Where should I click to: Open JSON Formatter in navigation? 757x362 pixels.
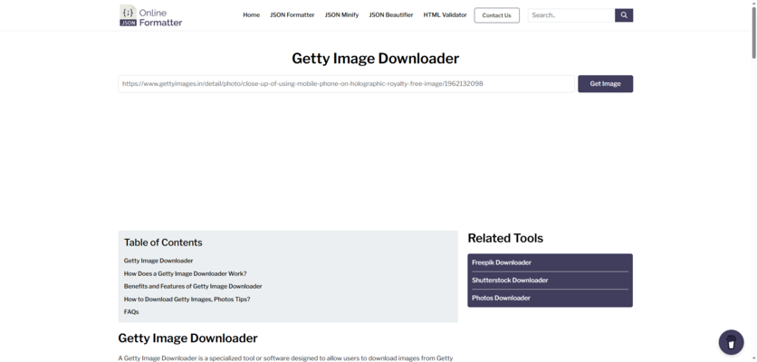click(292, 15)
